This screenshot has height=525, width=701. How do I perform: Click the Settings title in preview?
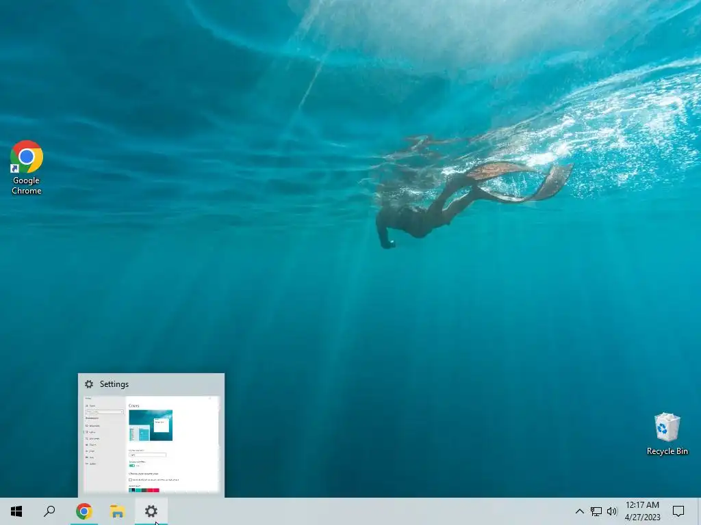pyautogui.click(x=114, y=384)
